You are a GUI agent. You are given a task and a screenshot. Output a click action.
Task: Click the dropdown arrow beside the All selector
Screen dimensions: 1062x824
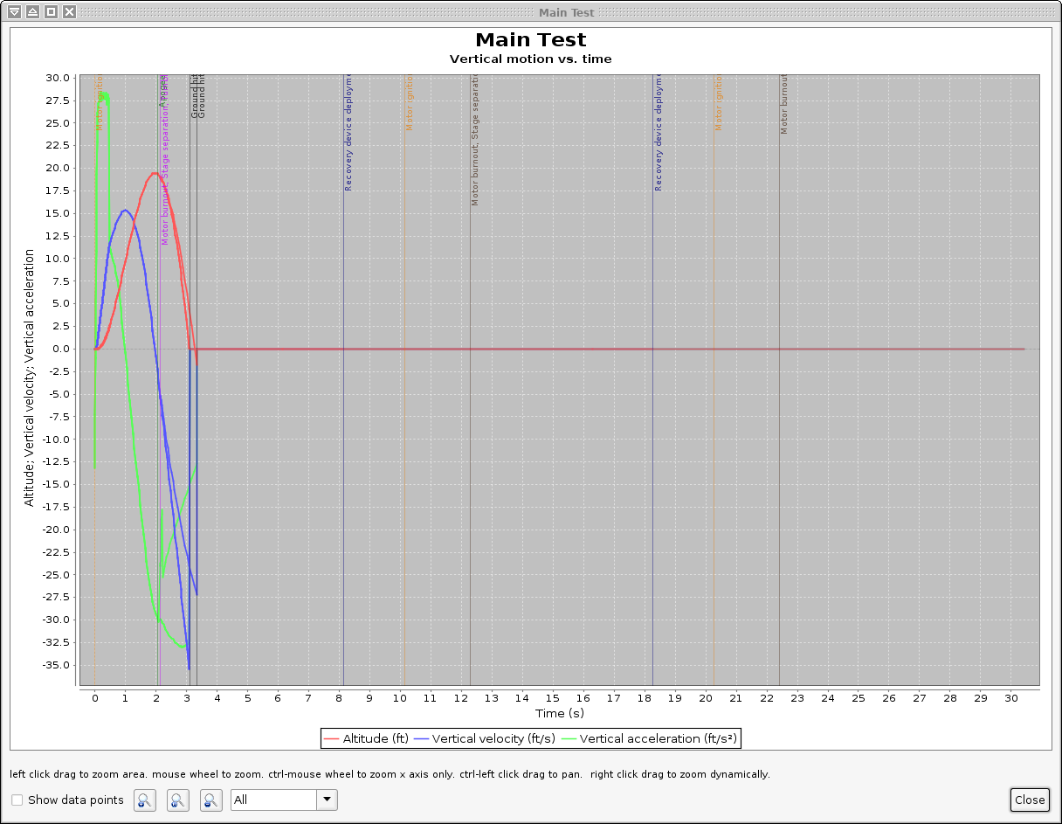[x=326, y=800]
